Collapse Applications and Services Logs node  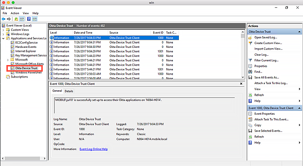pos(3,38)
